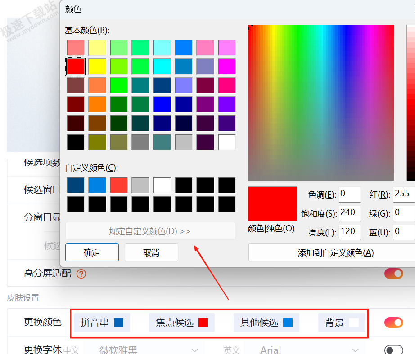Screen dimensions: 415x354
Task: Select the 其他候选 blue color option
Action: 266,323
